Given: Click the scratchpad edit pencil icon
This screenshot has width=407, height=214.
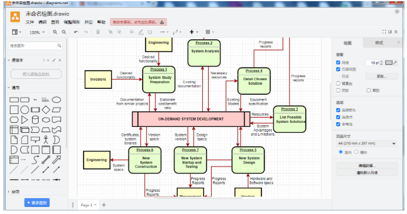Looking at the screenshot, I should [x=54, y=60].
